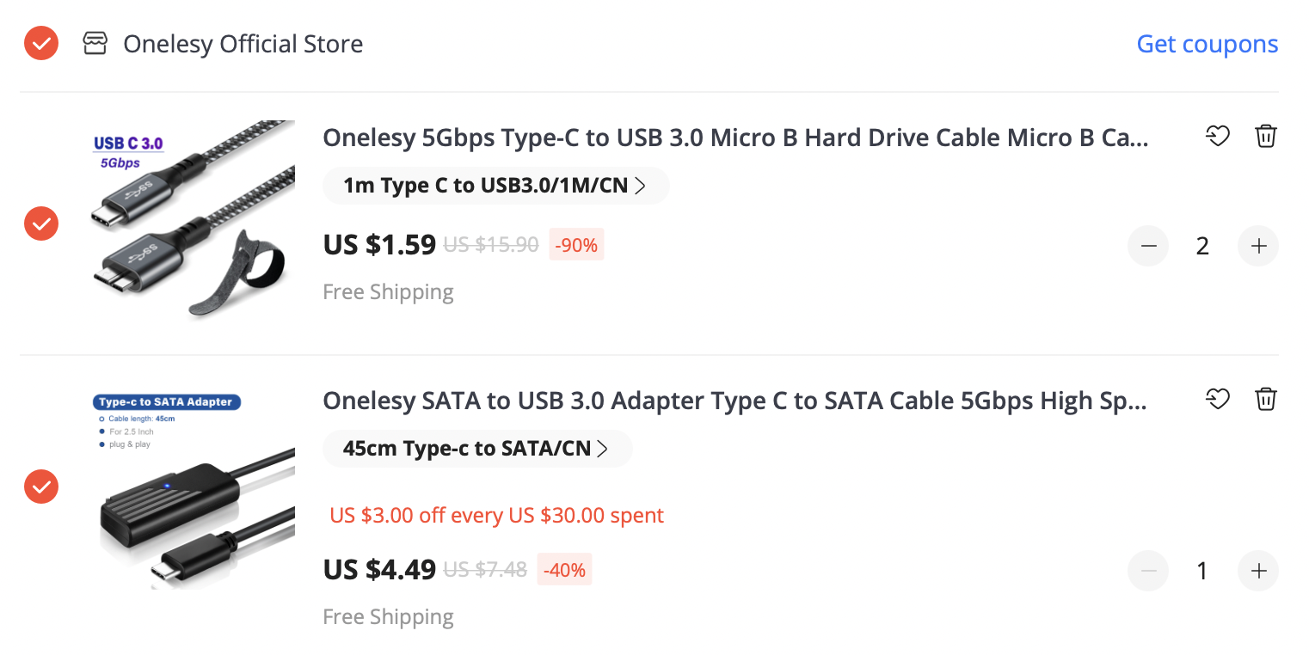This screenshot has height=655, width=1309.
Task: Add SATA adapter to wishlist
Action: pos(1217,400)
